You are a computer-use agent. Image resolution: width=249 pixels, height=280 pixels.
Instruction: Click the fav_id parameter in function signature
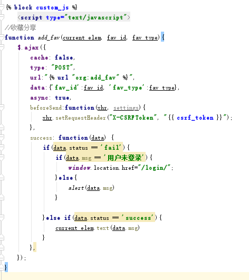click(117, 37)
